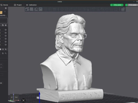Click the Auto orient icon

[x=36, y=9]
